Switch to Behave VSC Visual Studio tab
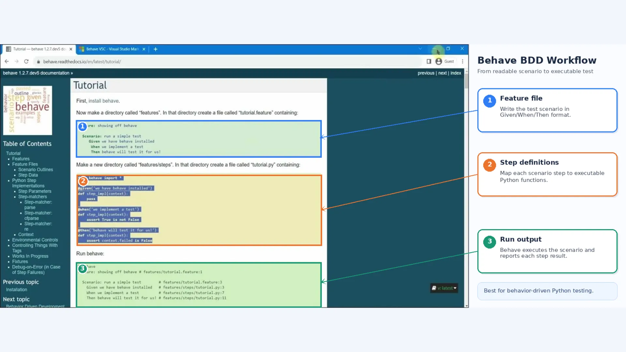The image size is (626, 352). point(112,49)
